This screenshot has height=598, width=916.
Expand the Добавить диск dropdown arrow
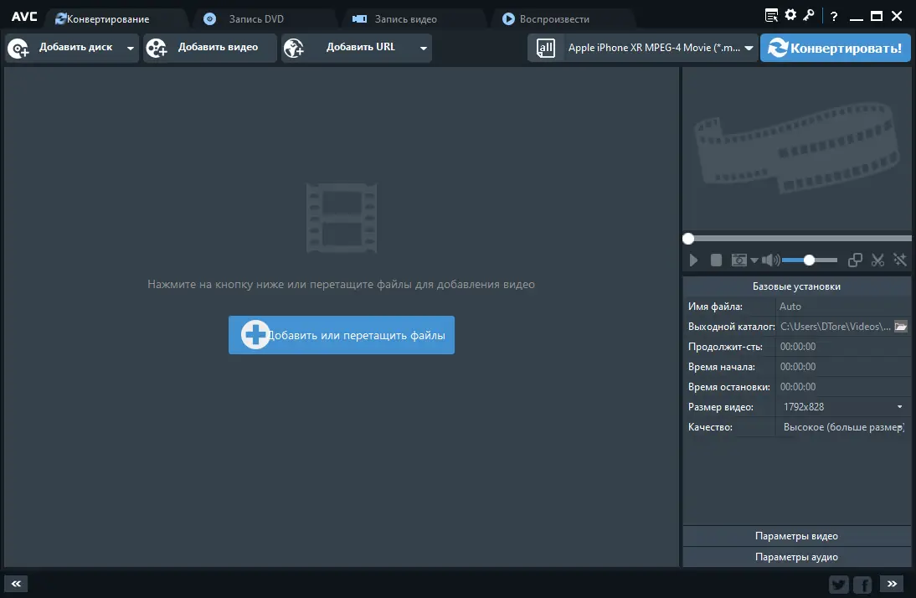click(x=131, y=48)
